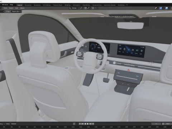The width and height of the screenshot is (172, 129).
Task: Toggle viewport gizmos icon
Action: pos(161,8)
